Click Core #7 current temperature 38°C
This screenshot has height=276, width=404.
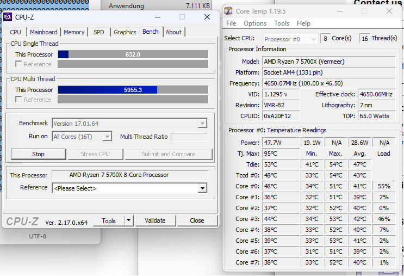click(x=281, y=262)
